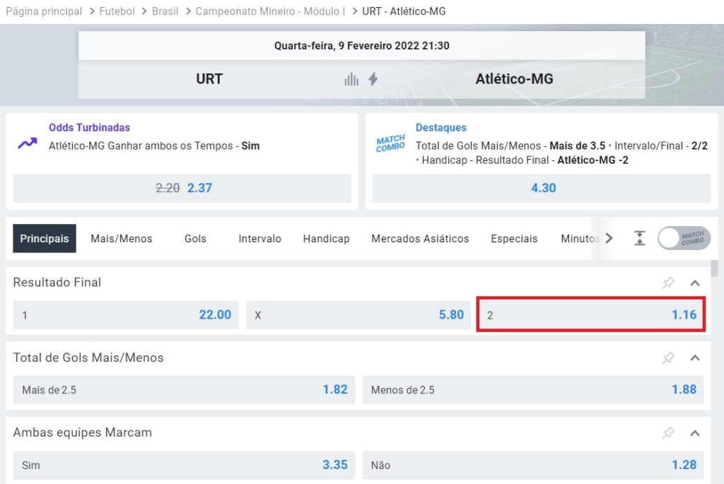Go to Página principal breadcrumb
724x484 pixels.
click(44, 11)
